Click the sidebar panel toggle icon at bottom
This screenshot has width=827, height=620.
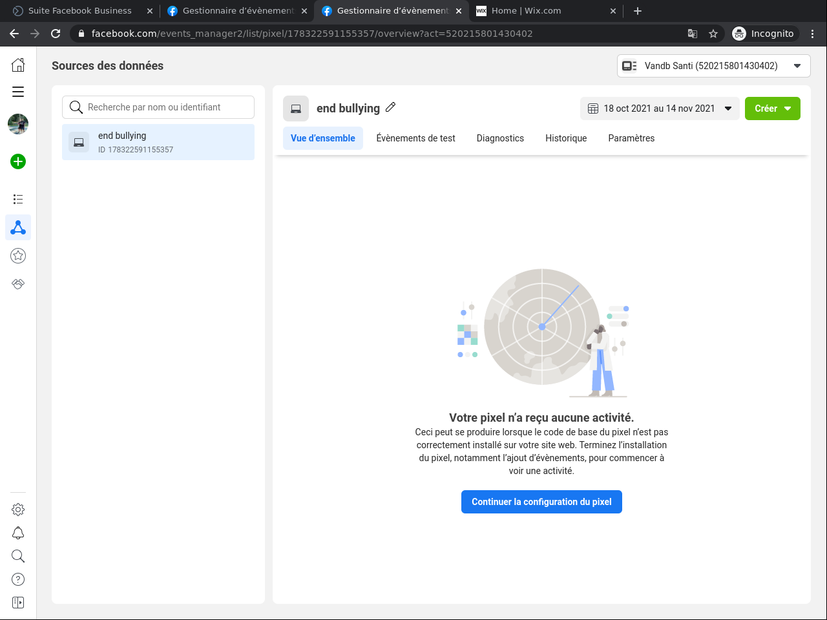pos(18,603)
